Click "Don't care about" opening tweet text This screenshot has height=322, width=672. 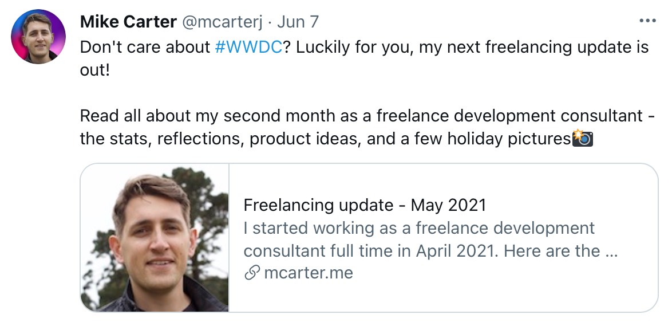point(145,47)
